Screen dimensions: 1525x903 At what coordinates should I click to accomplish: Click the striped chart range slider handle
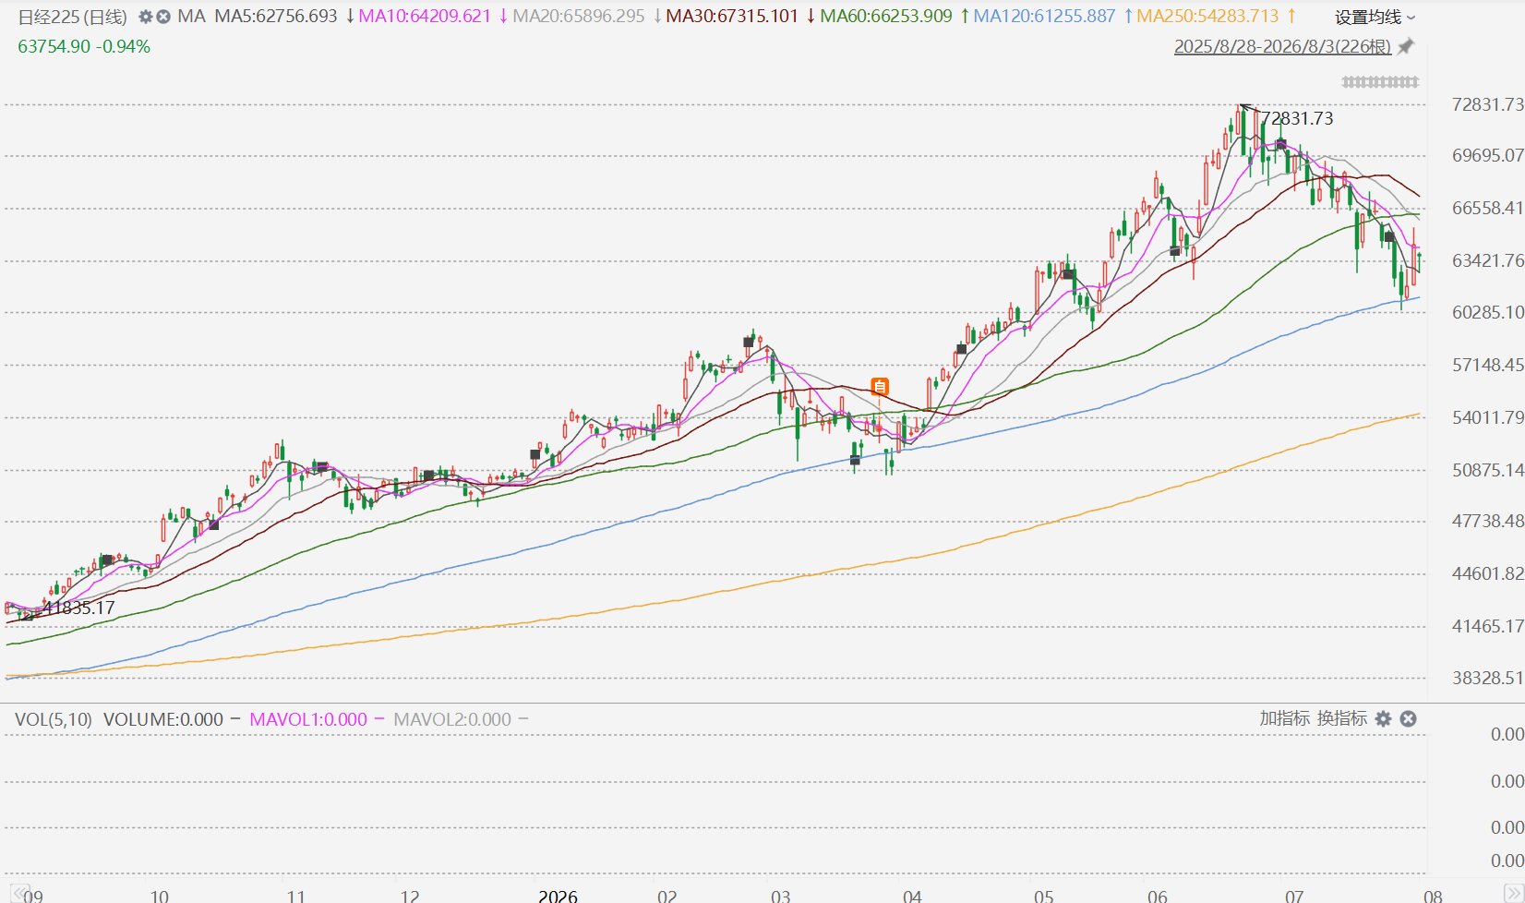pyautogui.click(x=1380, y=82)
